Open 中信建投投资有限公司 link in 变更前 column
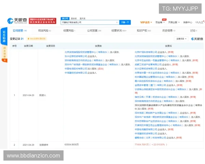The image size is (205, 164). (x=76, y=73)
